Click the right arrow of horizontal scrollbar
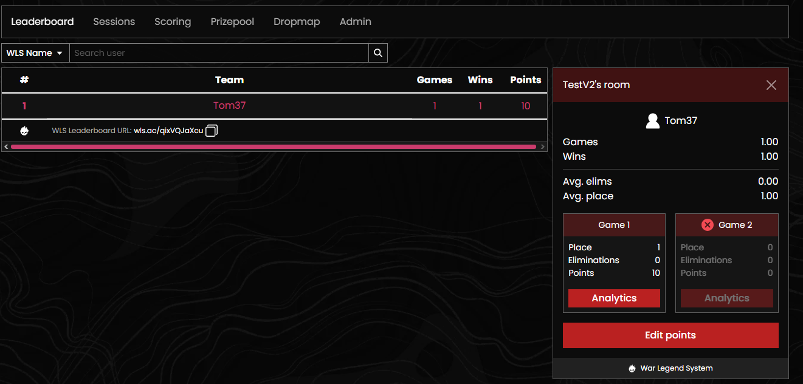The width and height of the screenshot is (803, 384). click(x=543, y=146)
